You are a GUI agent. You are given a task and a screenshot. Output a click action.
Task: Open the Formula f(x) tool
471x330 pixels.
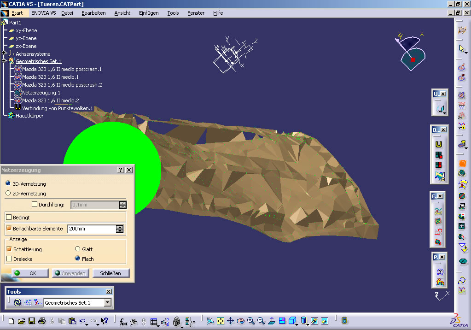click(123, 322)
